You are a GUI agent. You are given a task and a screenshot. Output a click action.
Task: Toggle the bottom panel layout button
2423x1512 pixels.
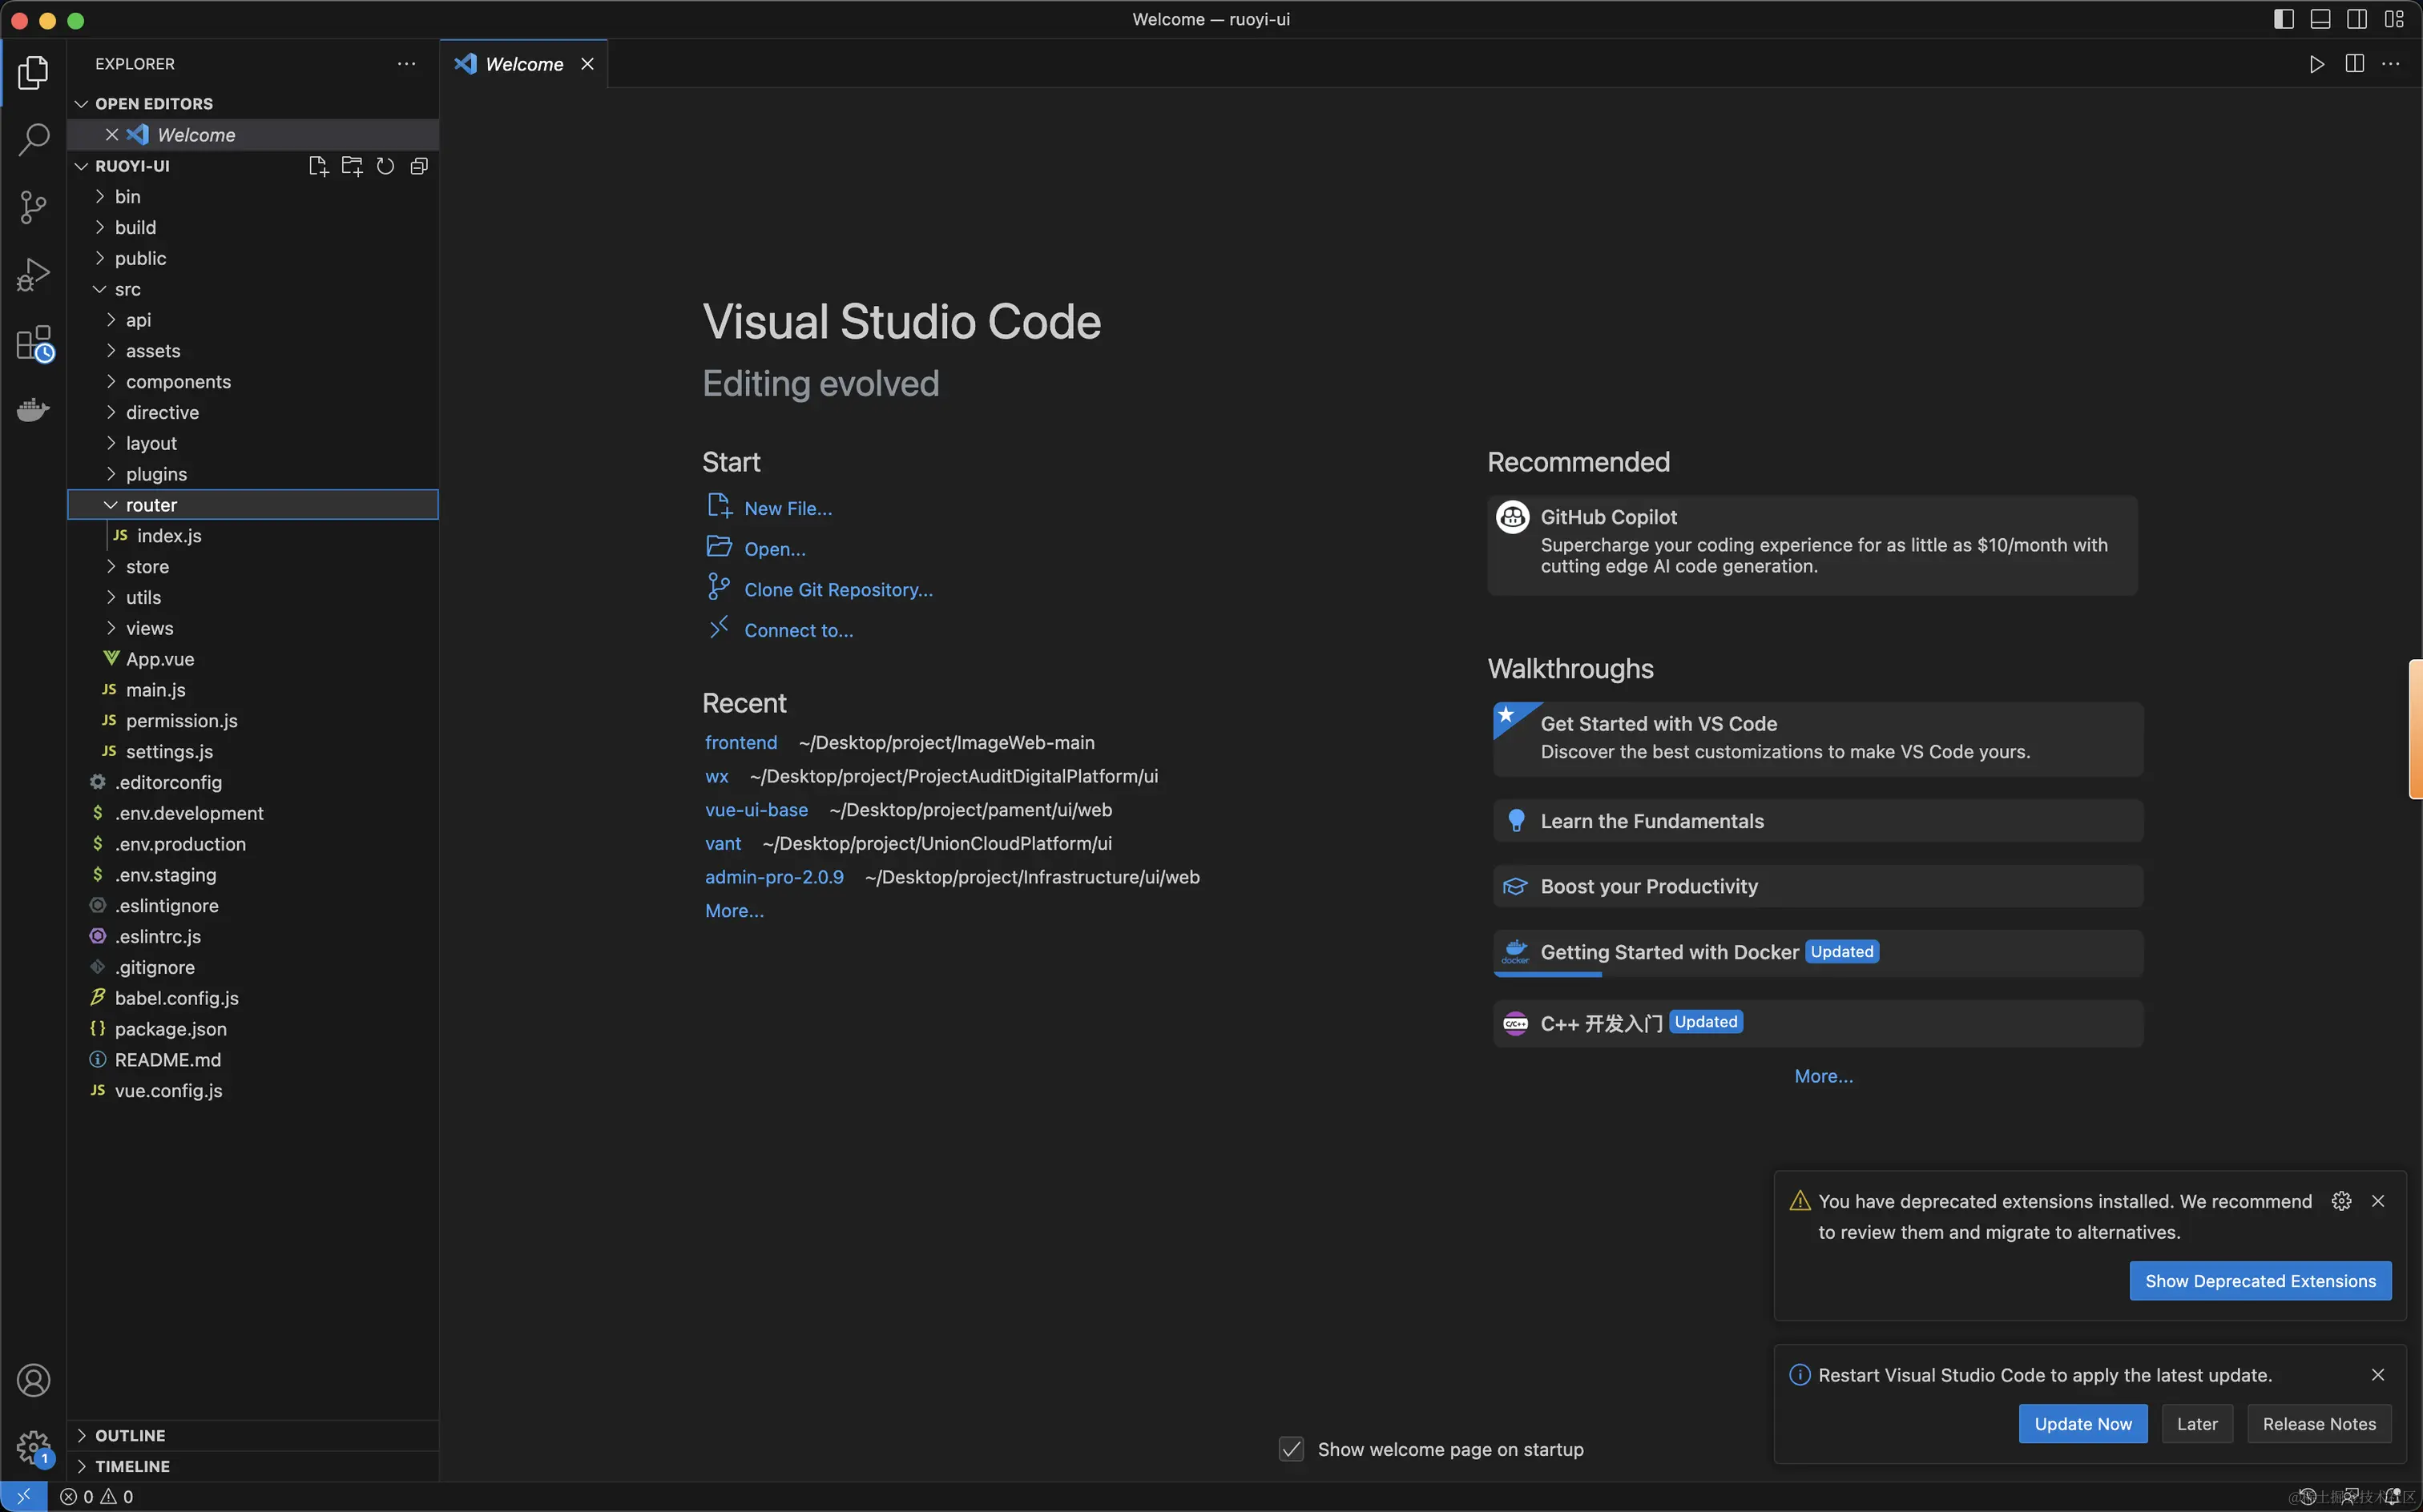2320,19
